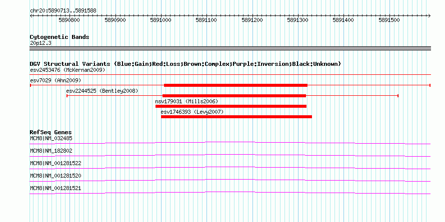
Task: Click esv2244525 left outer breakpoint tick
Action: click(x=67, y=96)
